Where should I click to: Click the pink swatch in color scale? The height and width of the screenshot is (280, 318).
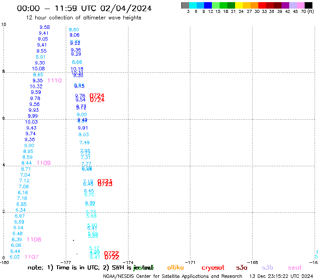click(301, 5)
